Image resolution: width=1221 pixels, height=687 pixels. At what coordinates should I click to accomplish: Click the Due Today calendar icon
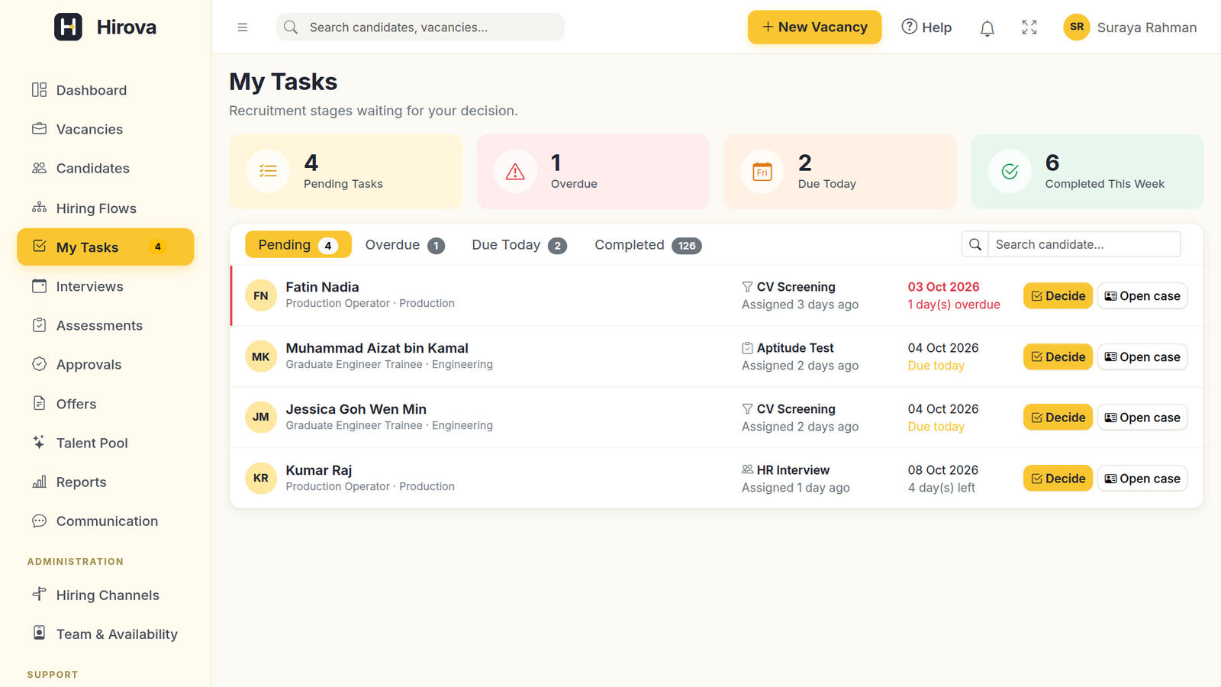762,171
